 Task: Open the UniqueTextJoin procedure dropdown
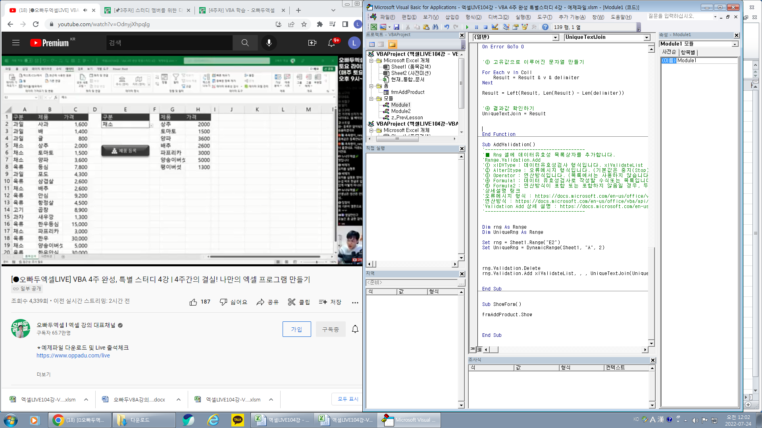click(x=647, y=37)
